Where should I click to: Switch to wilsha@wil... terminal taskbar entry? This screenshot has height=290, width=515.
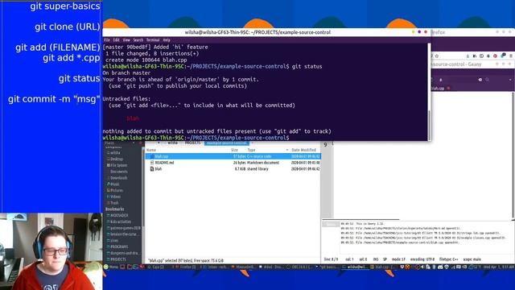(x=356, y=267)
